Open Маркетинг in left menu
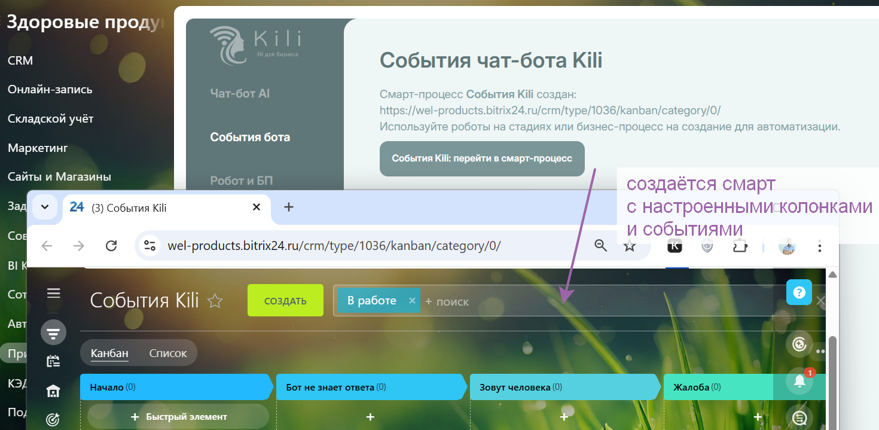This screenshot has width=879, height=430. 38,148
